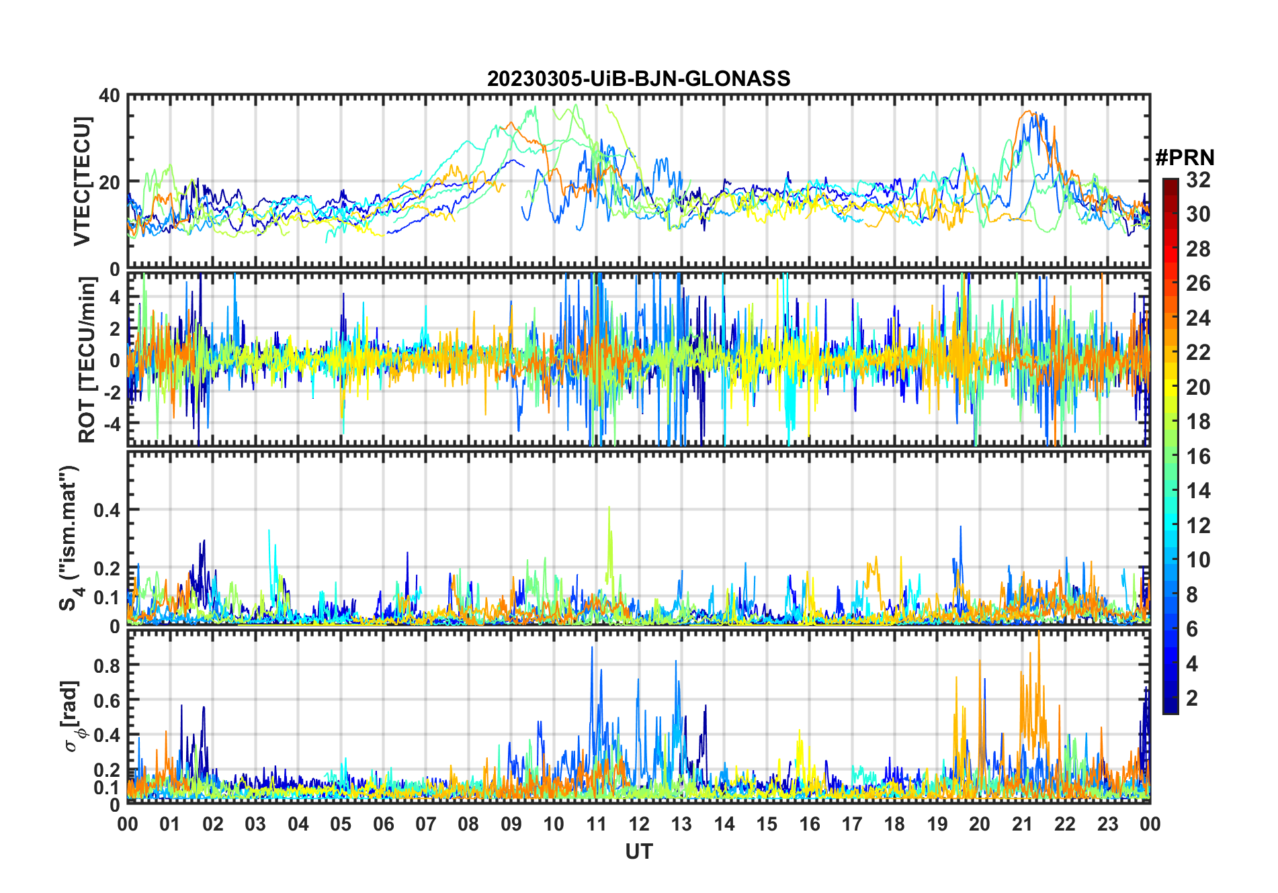
Task: Click the sigma-phi axis tick label 0.6
Action: (107, 701)
